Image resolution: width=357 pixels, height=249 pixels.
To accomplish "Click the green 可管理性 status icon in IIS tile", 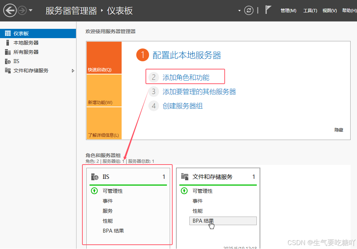I will click(94, 191).
